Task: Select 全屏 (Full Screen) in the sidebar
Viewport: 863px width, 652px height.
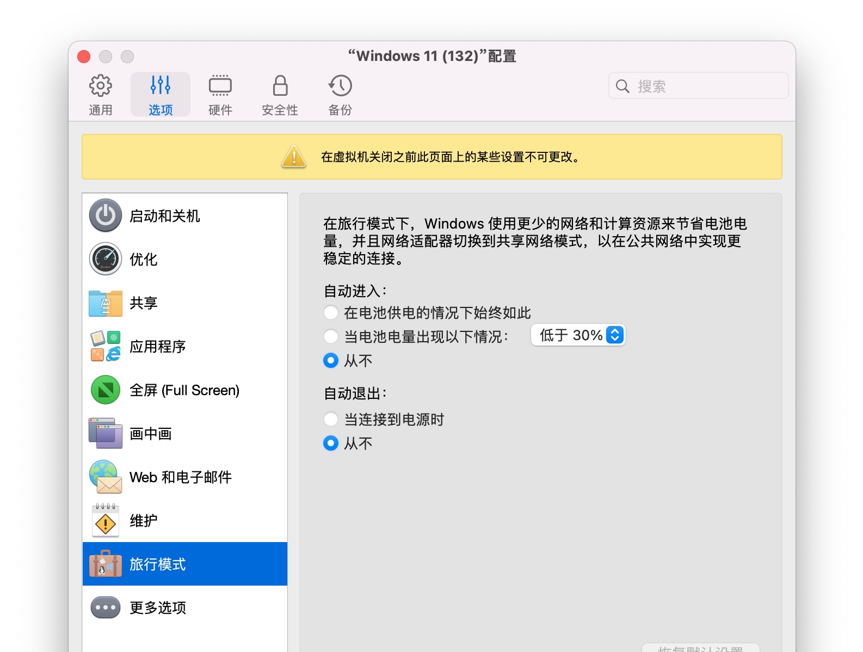Action: pyautogui.click(x=185, y=390)
